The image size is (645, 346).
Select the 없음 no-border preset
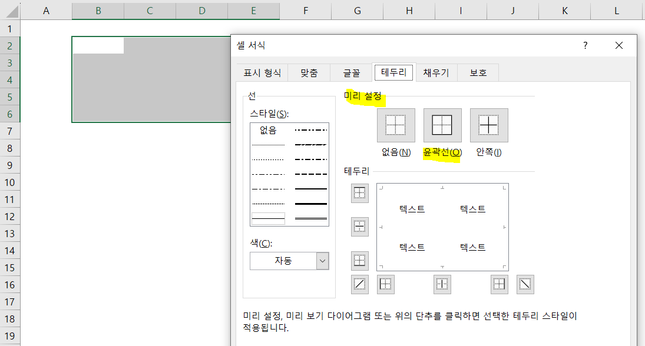[x=395, y=125]
